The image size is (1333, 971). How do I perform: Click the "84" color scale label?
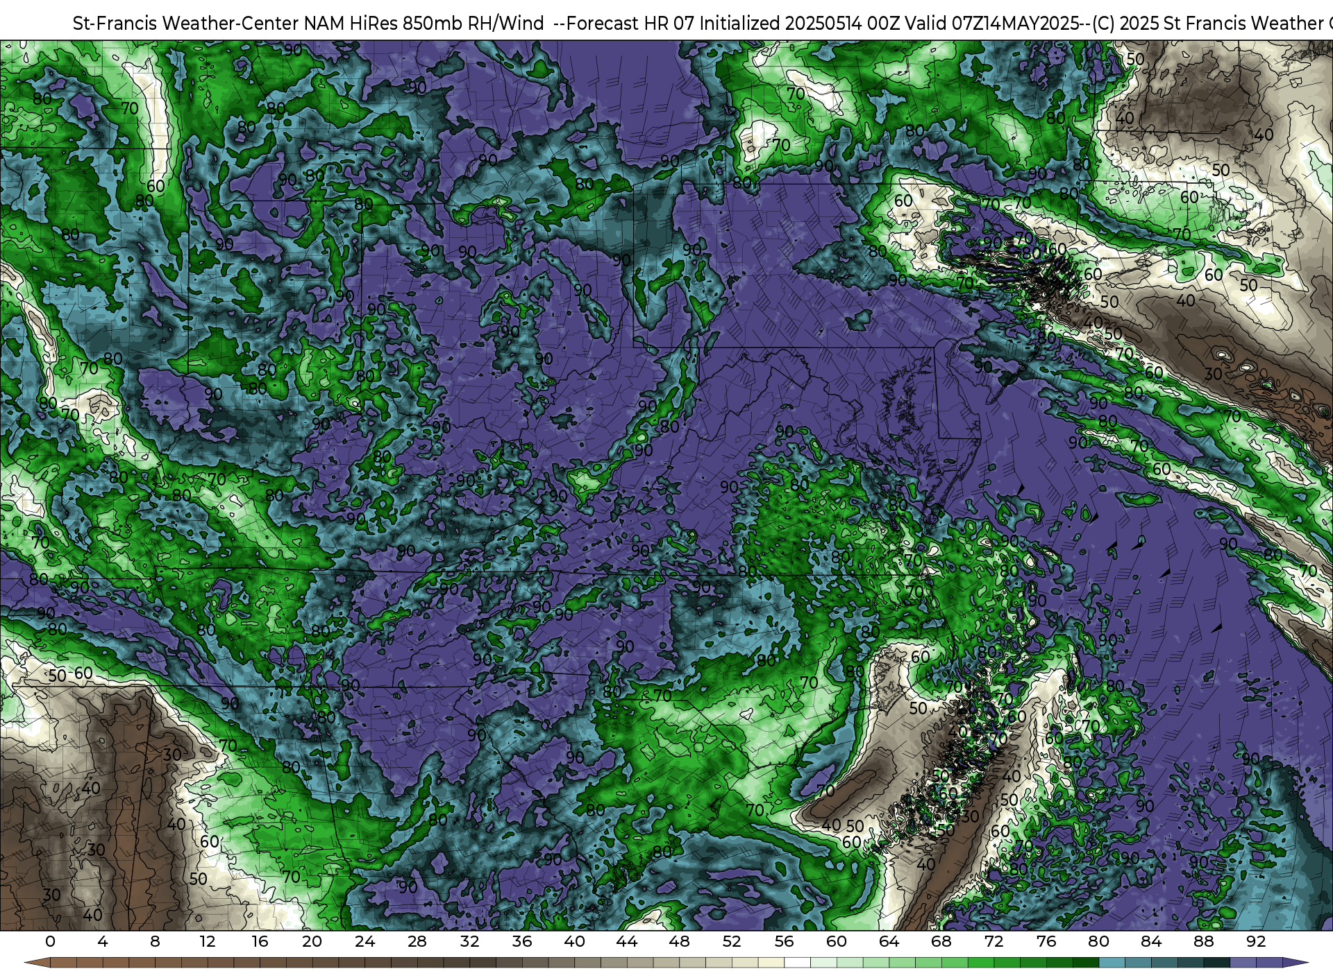[1150, 941]
